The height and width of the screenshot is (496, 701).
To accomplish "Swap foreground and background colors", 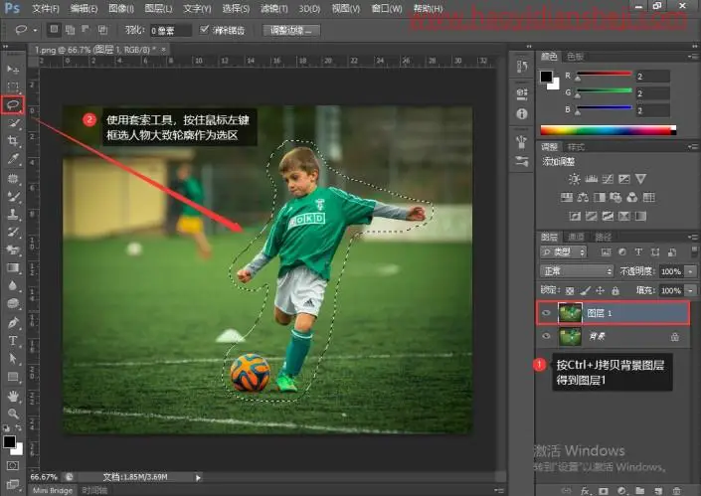I will click(19, 428).
